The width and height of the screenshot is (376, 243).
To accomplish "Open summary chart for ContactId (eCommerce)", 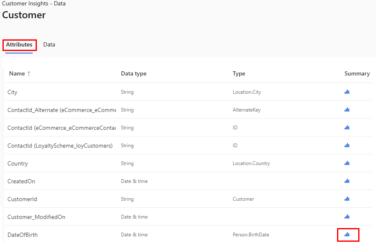I will tap(347, 127).
